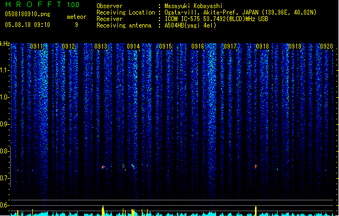
Task: Click the Receiving antenna label
Action: click(x=124, y=25)
